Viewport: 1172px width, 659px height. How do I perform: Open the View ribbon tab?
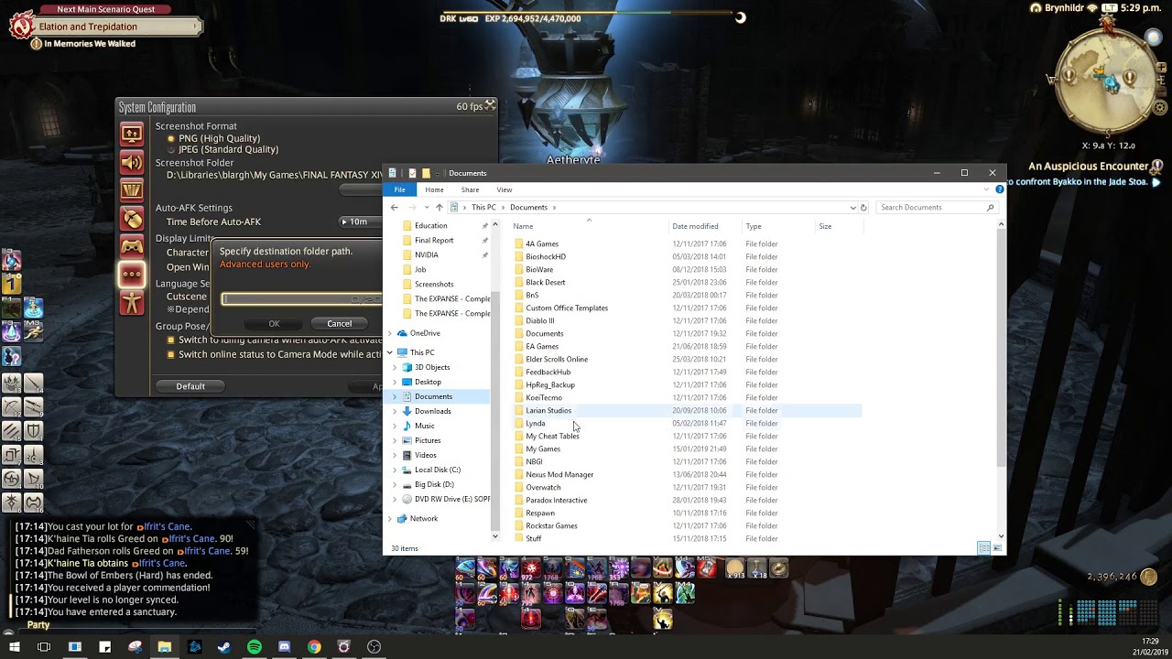(505, 189)
